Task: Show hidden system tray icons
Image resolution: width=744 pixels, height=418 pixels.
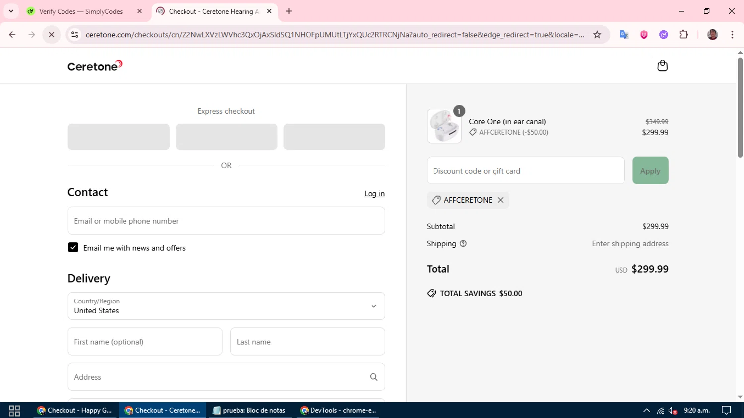Action: coord(646,411)
